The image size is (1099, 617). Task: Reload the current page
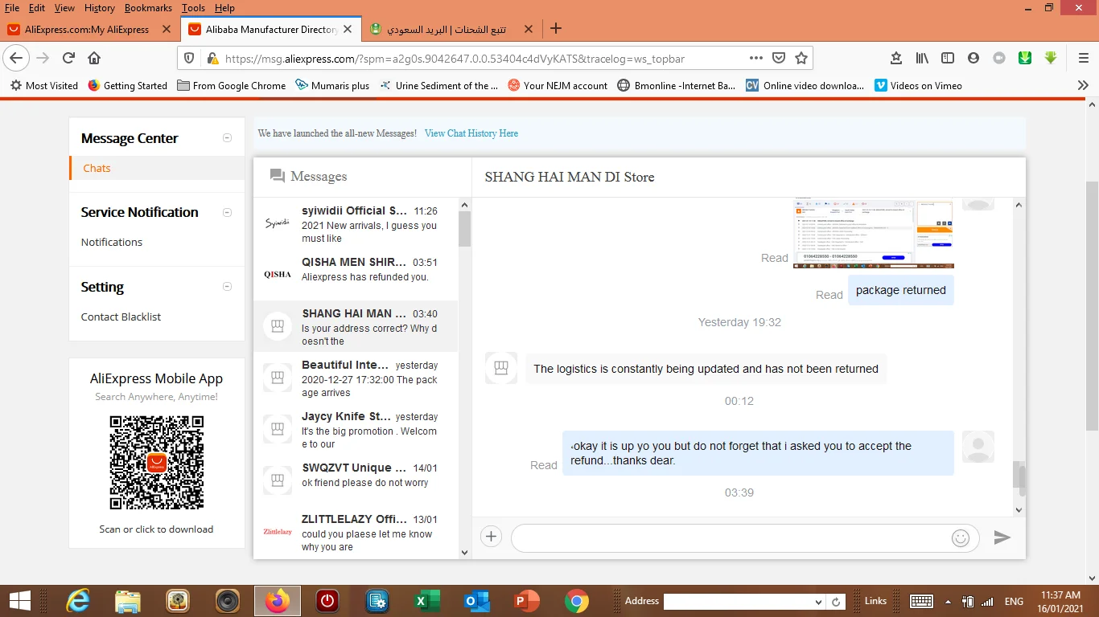pos(68,58)
